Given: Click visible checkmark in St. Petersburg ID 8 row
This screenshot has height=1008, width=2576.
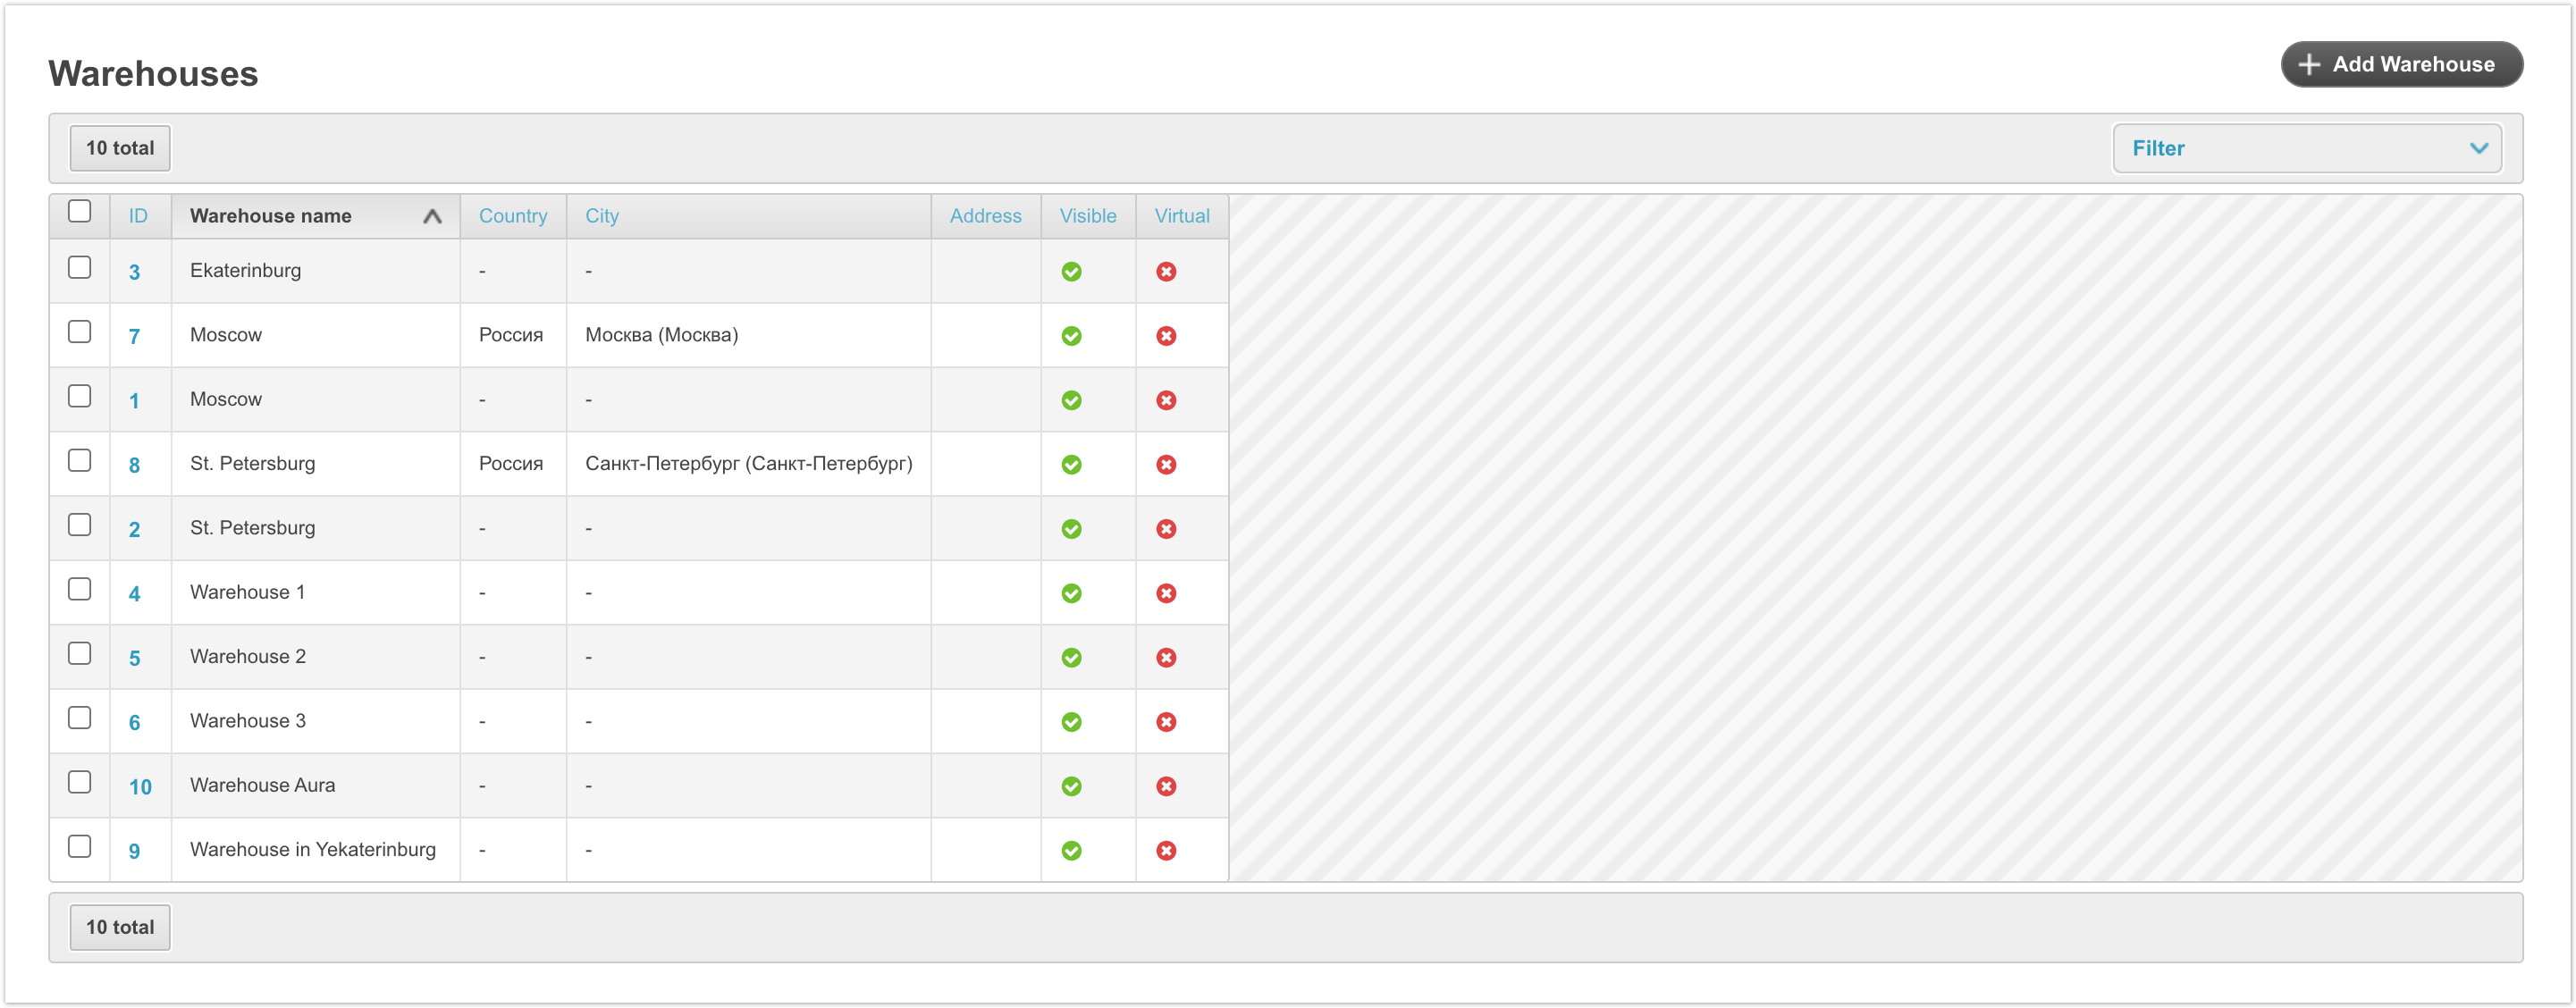Looking at the screenshot, I should point(1071,465).
